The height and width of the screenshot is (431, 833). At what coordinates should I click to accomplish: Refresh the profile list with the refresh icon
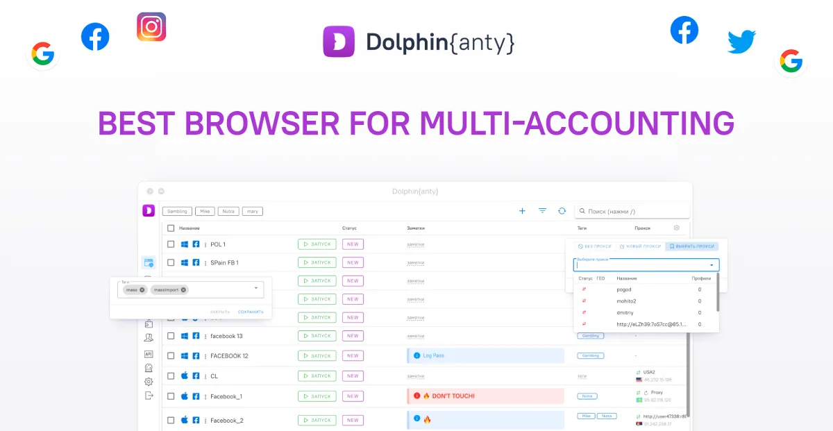pos(561,210)
